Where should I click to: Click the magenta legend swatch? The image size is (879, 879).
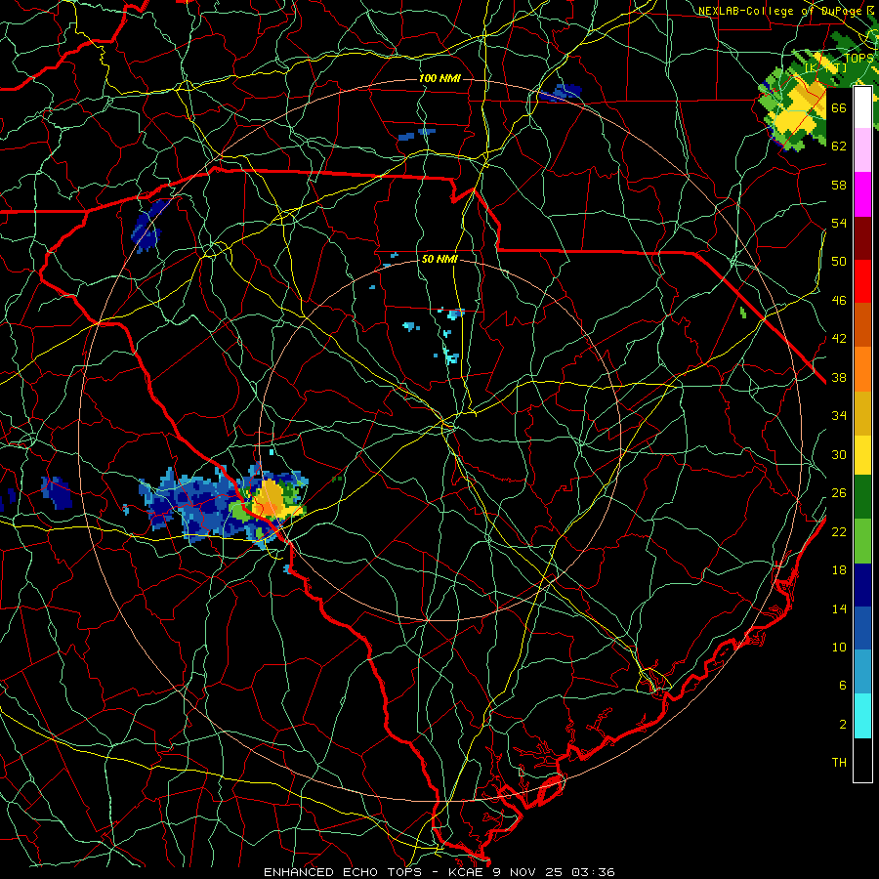862,194
